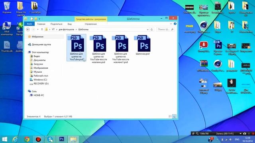Open the Корзина recycle bin on the desktop
This screenshot has height=143, width=255.
[x=7, y=8]
